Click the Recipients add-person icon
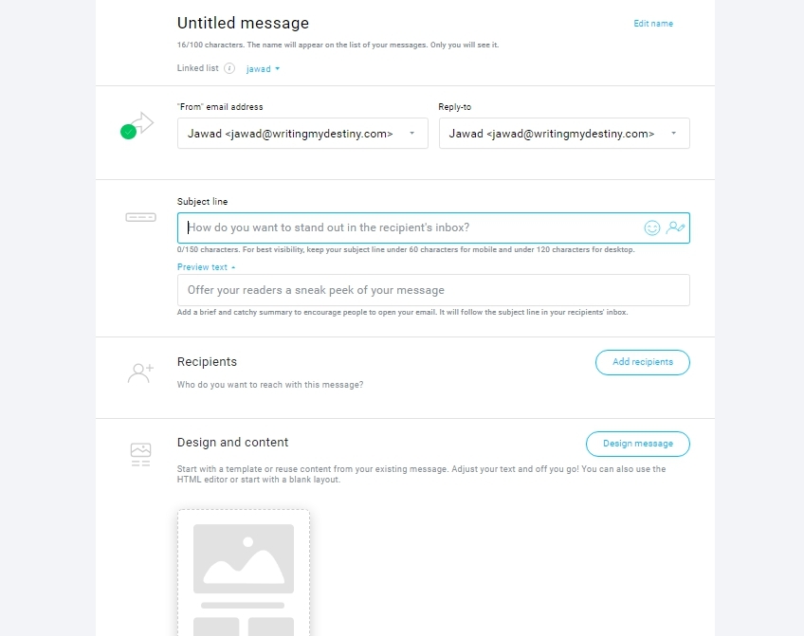804x636 pixels. [x=140, y=373]
